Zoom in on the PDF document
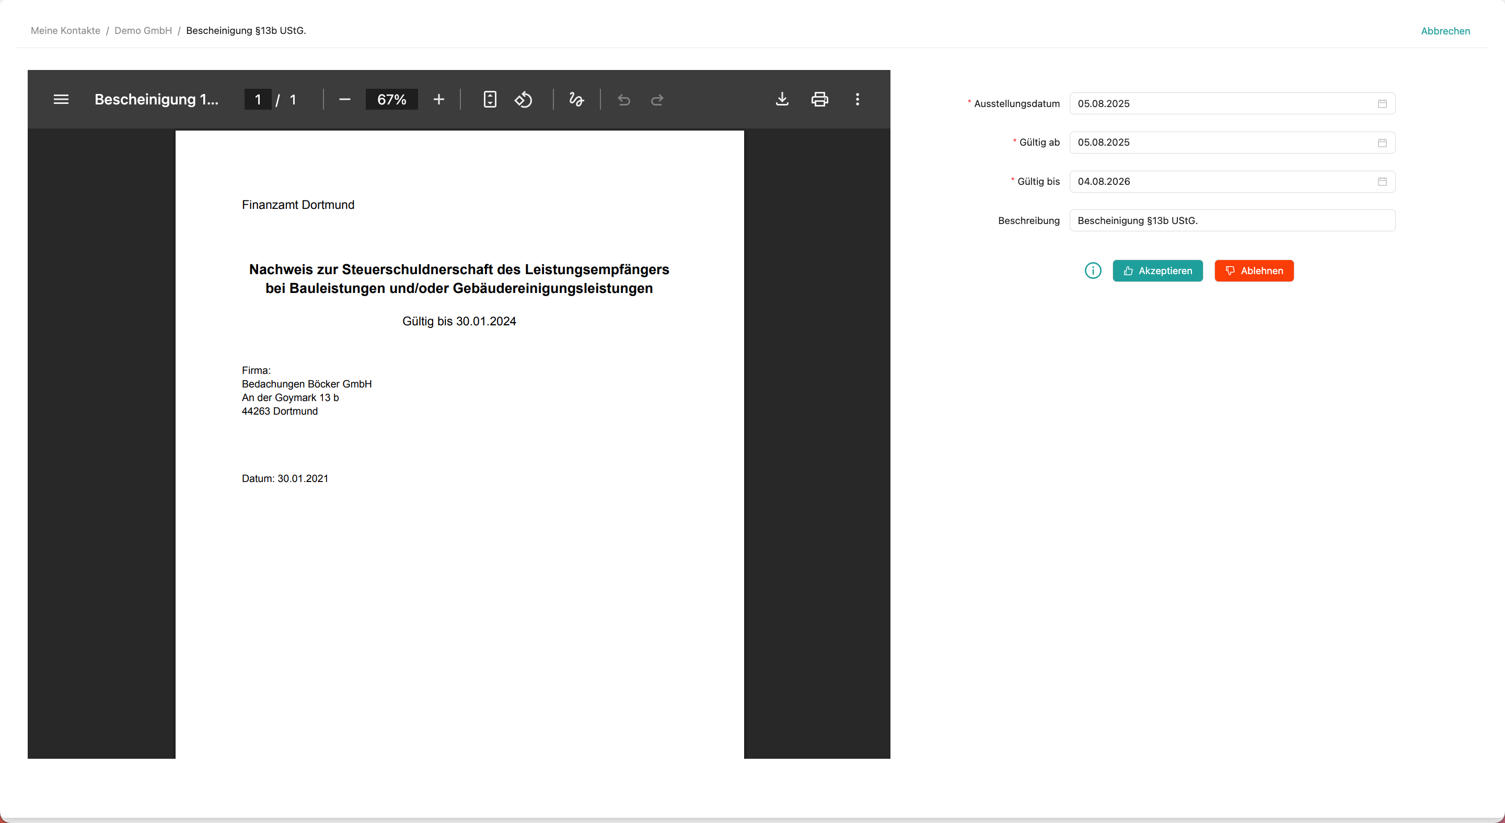Screen dimensions: 1505x823 tap(439, 99)
